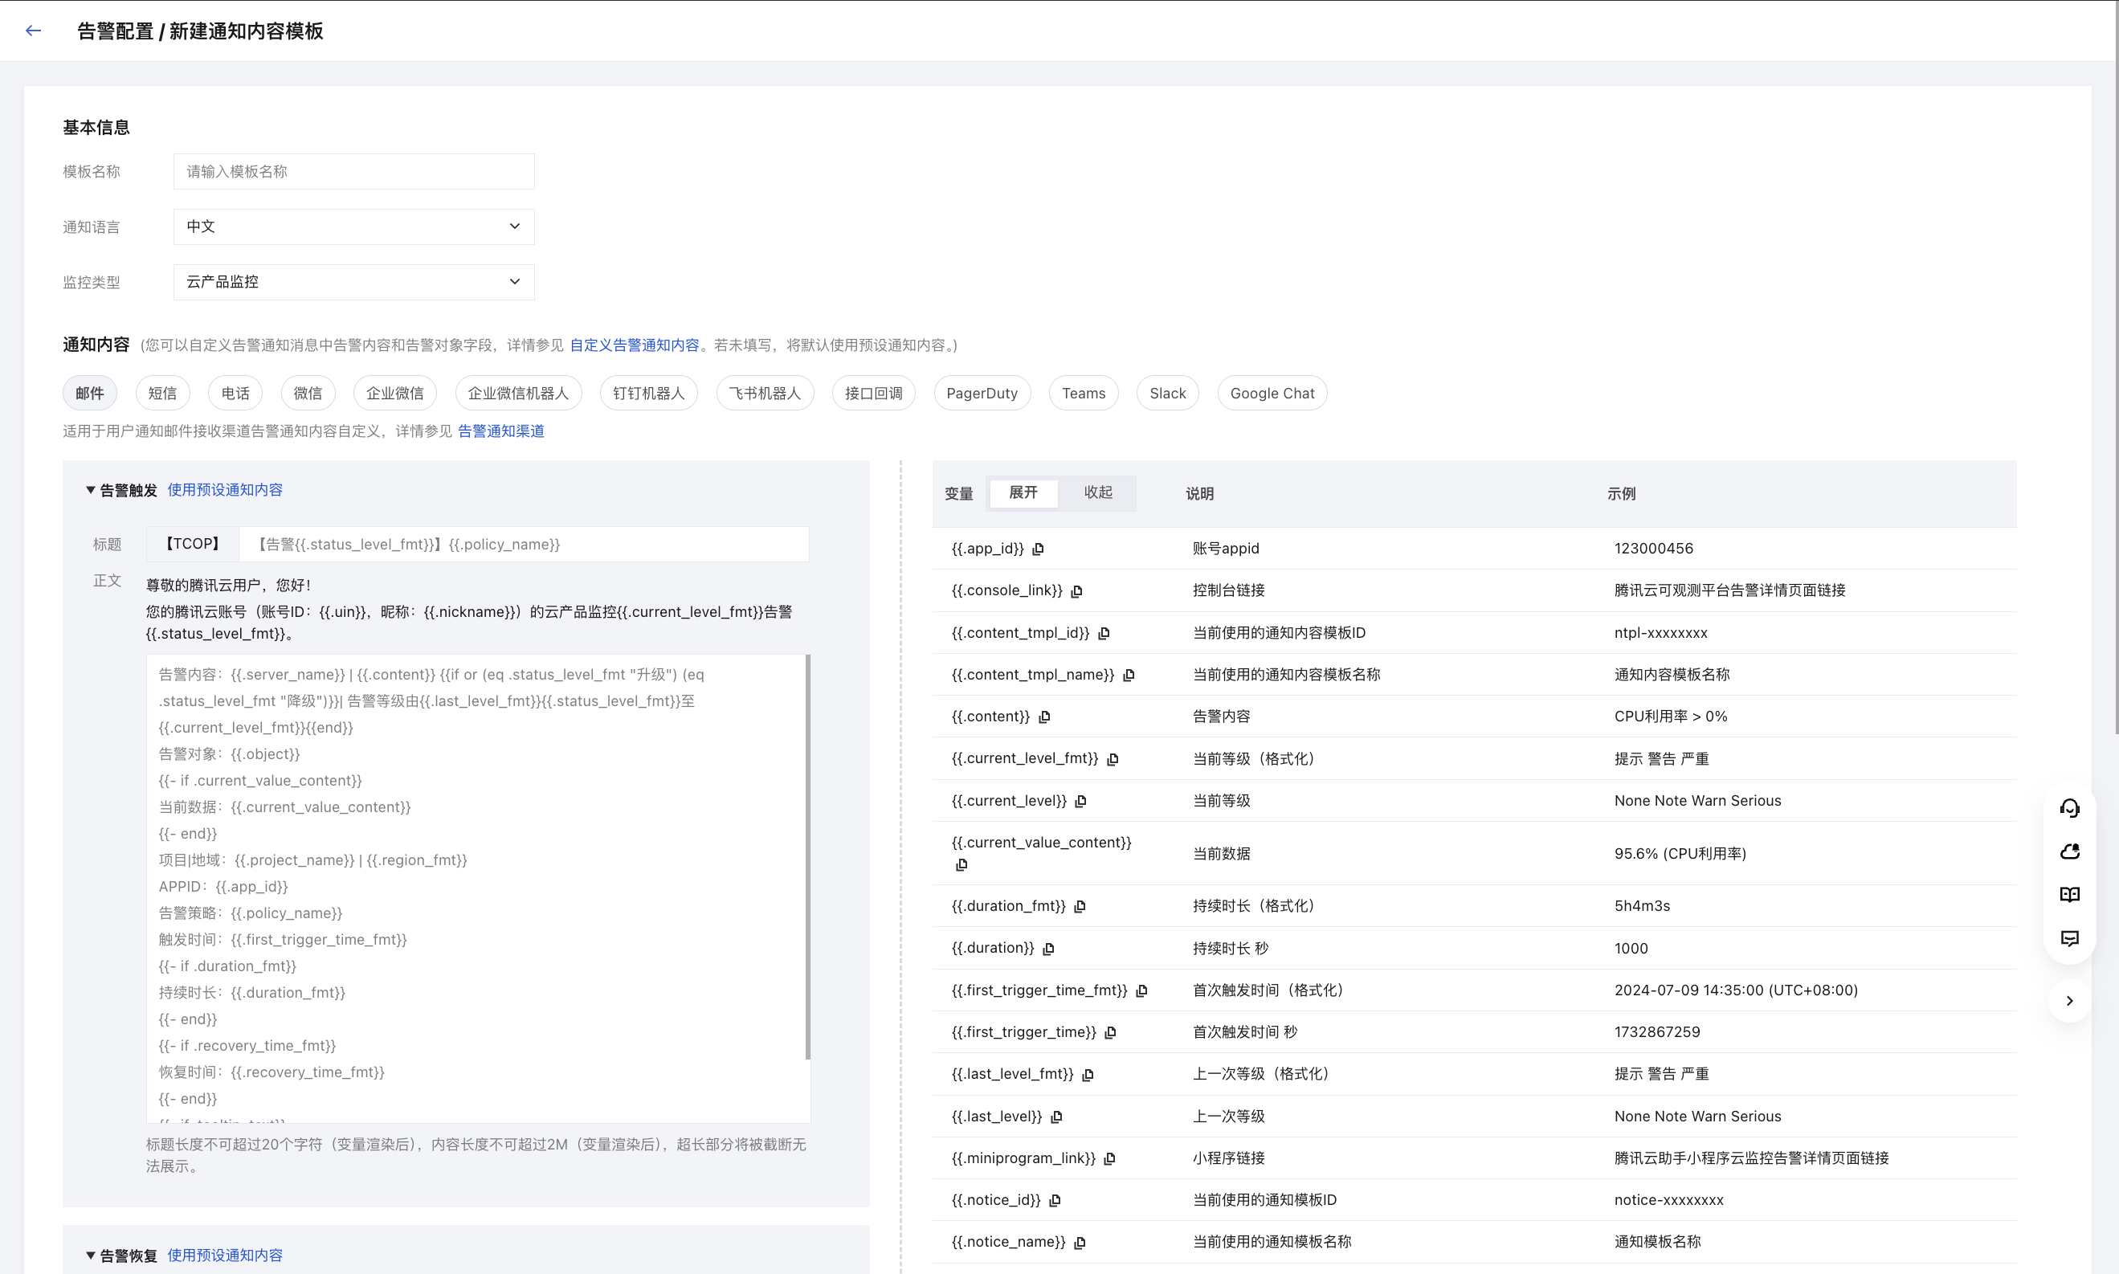
Task: Copy the {{.duration}} variable
Action: pyautogui.click(x=1049, y=949)
